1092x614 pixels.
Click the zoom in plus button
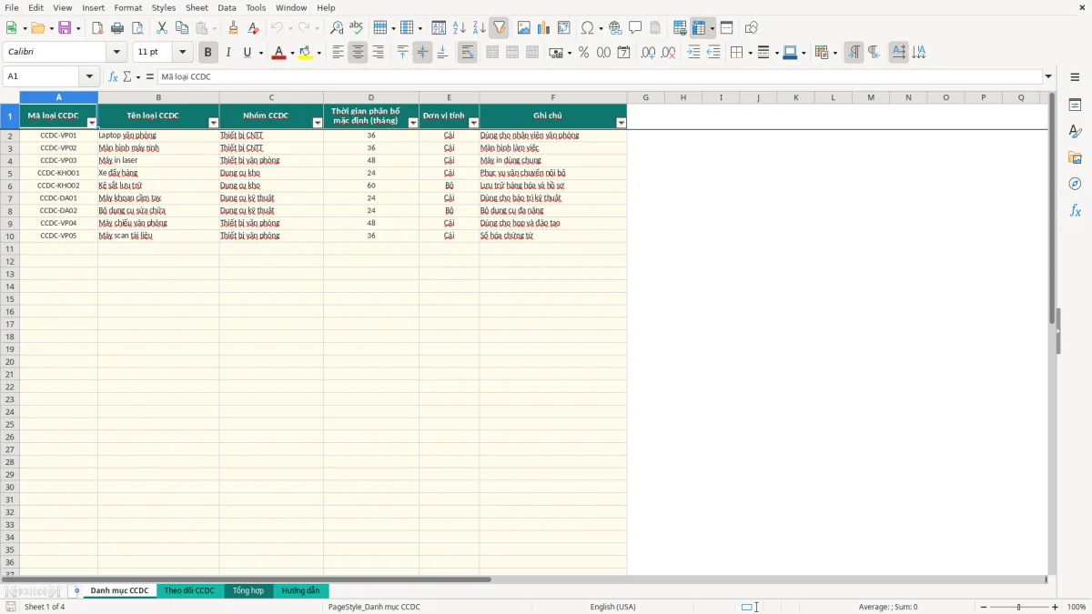1055,607
